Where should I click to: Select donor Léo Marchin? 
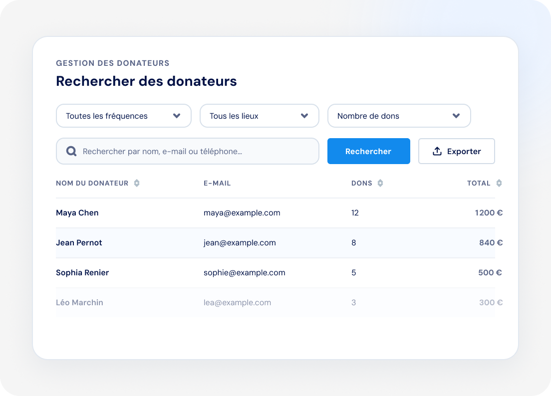pos(79,302)
